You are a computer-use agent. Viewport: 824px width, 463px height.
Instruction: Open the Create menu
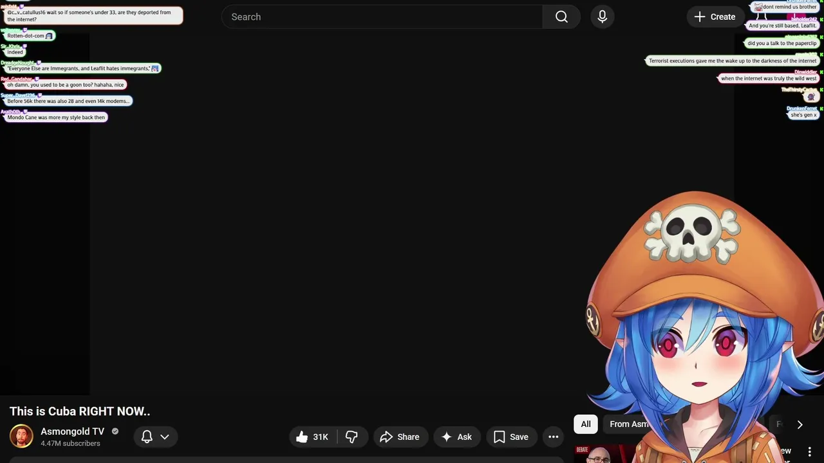(715, 17)
